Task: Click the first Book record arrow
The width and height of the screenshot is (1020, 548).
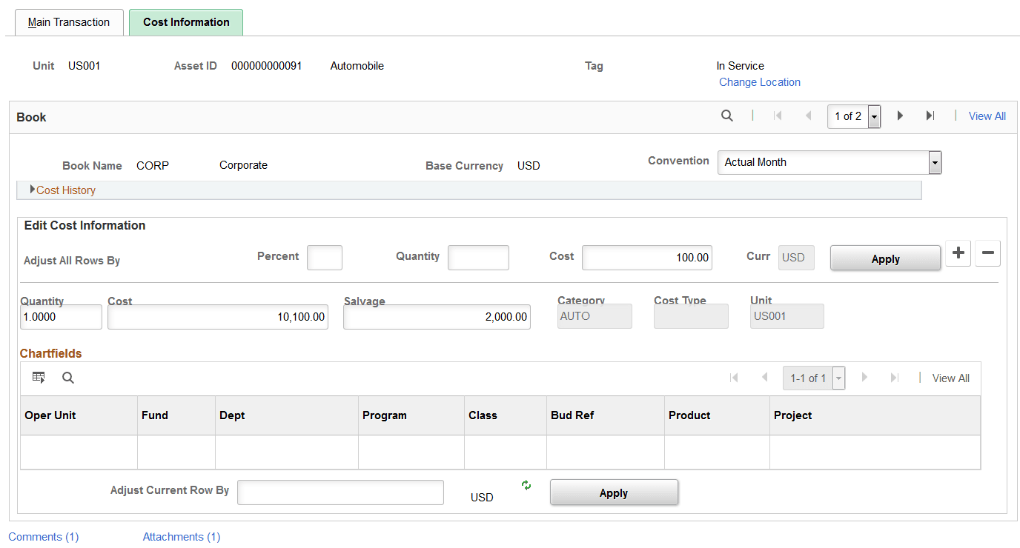Action: click(777, 116)
